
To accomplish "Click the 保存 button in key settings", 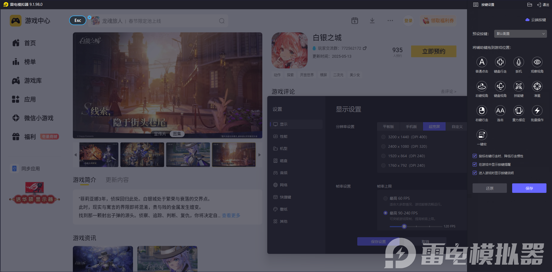I will tap(529, 188).
